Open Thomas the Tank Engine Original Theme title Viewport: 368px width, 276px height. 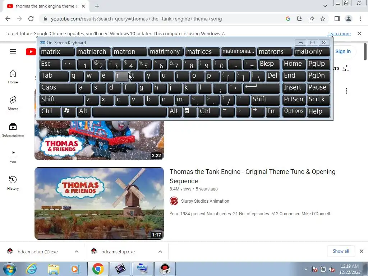pos(253,176)
